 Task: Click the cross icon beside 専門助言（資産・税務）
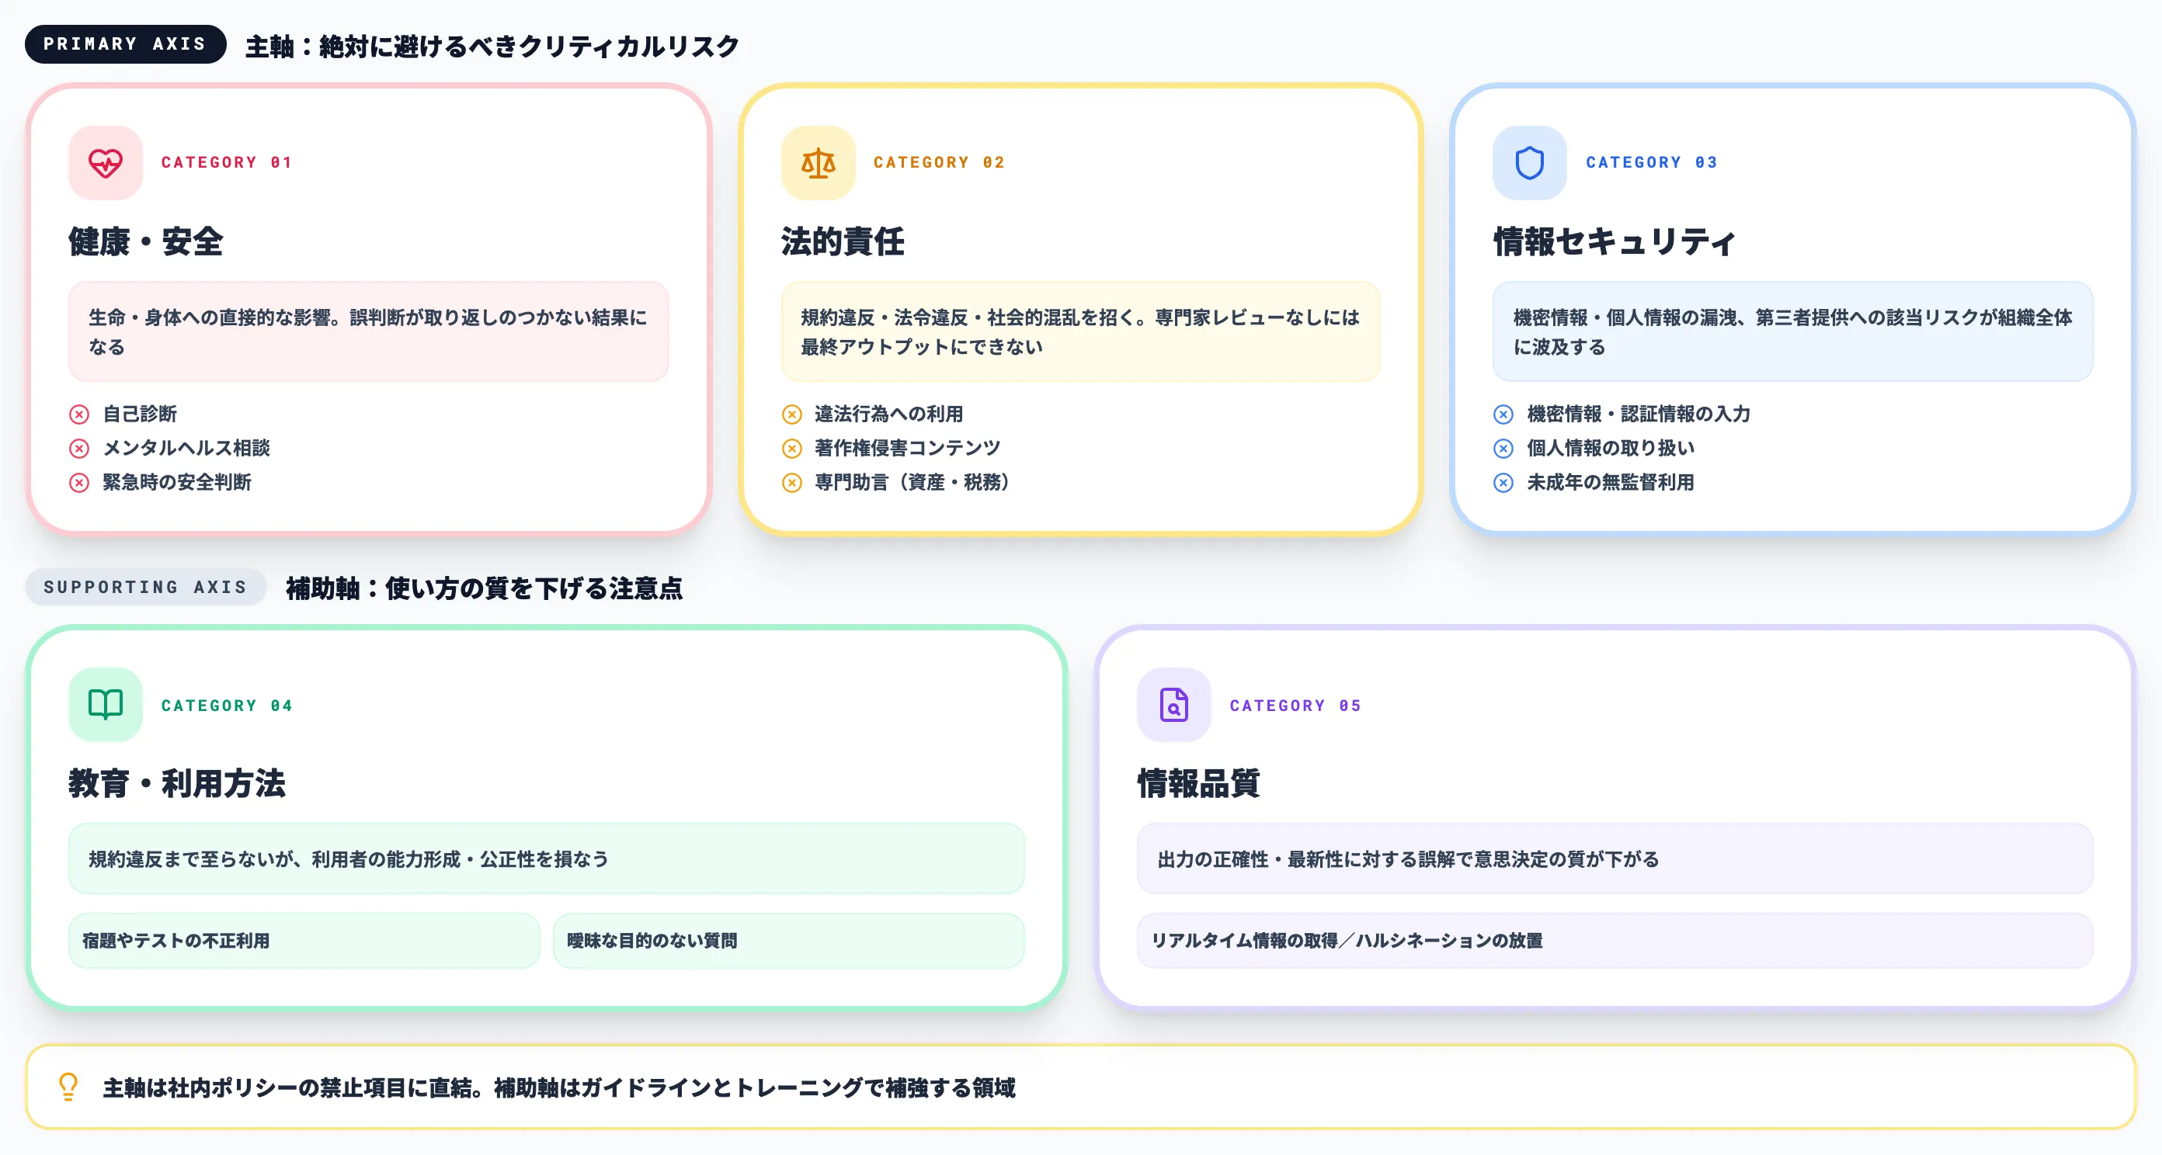[791, 482]
